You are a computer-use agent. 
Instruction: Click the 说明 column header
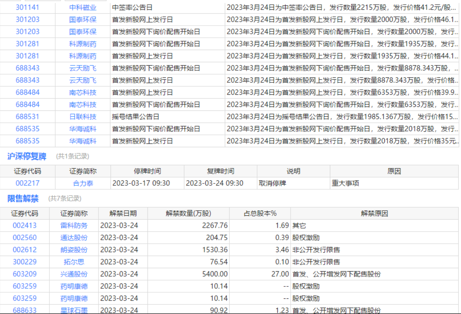coord(293,171)
